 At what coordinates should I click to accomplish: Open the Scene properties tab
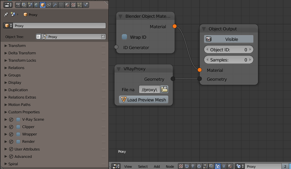click(x=30, y=5)
